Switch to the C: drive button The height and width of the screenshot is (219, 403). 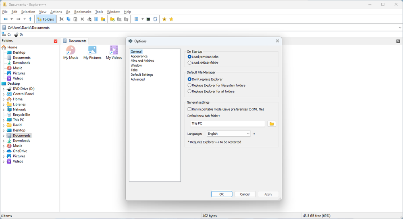(6, 35)
